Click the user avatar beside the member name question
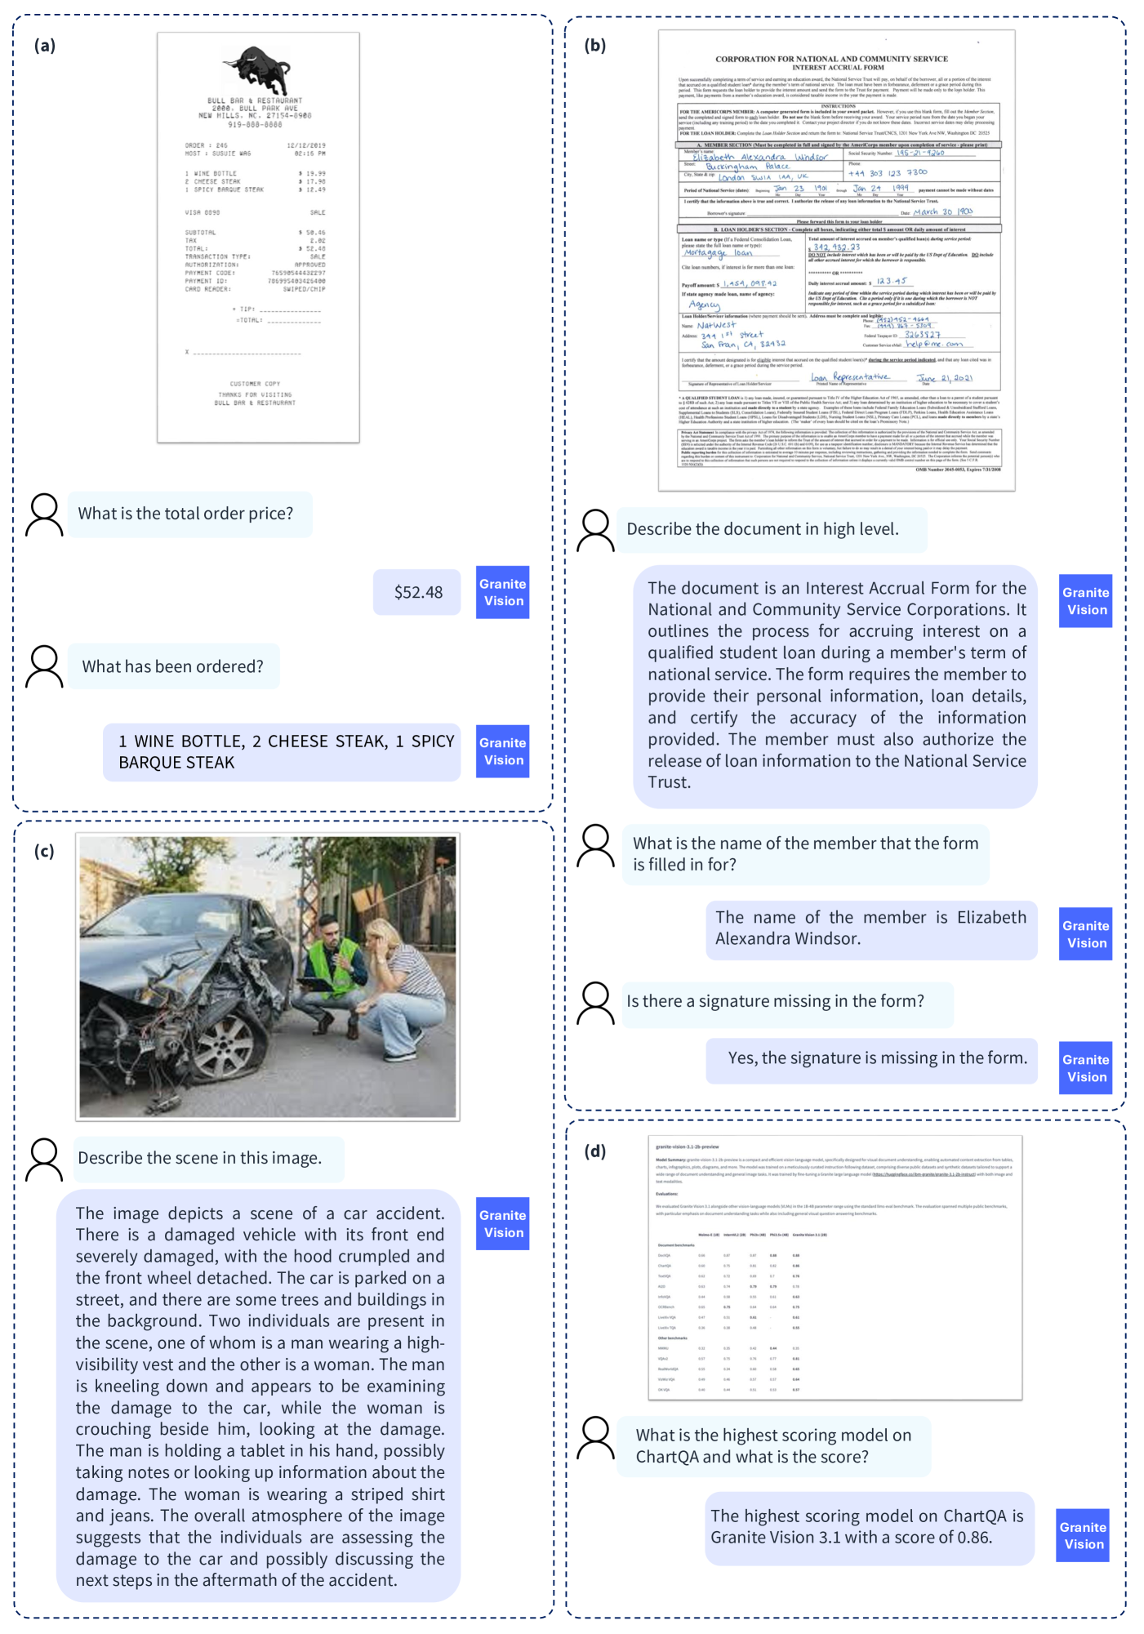 pyautogui.click(x=595, y=845)
